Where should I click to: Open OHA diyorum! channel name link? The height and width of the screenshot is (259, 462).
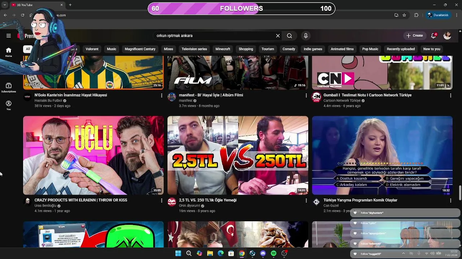(x=189, y=206)
